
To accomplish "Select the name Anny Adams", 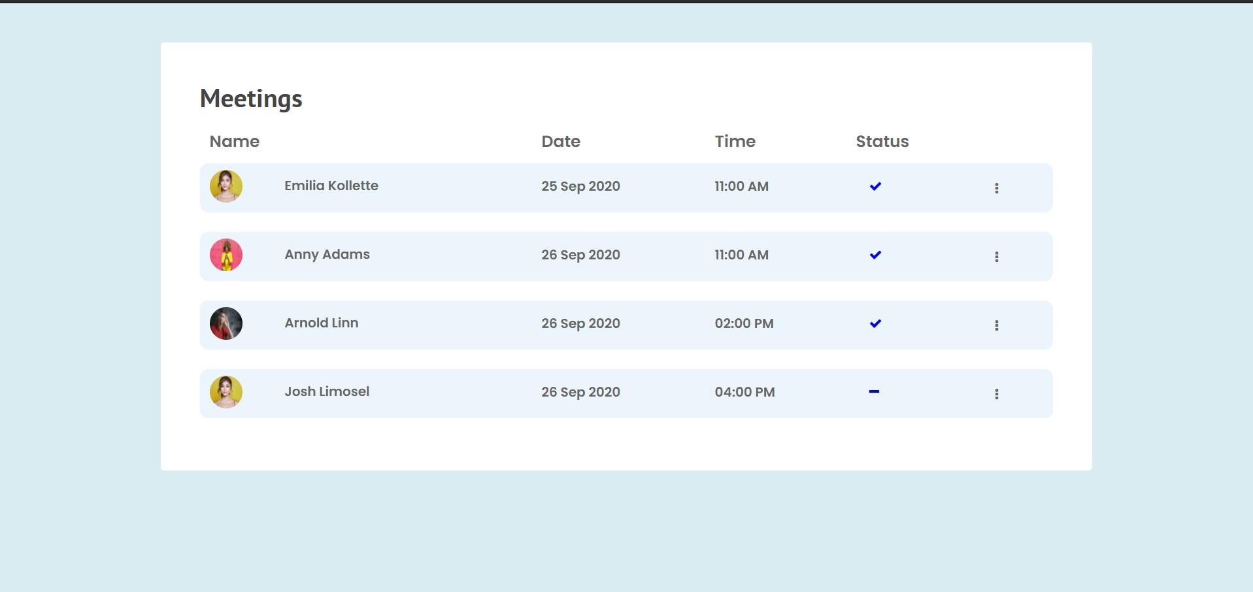I will (327, 255).
